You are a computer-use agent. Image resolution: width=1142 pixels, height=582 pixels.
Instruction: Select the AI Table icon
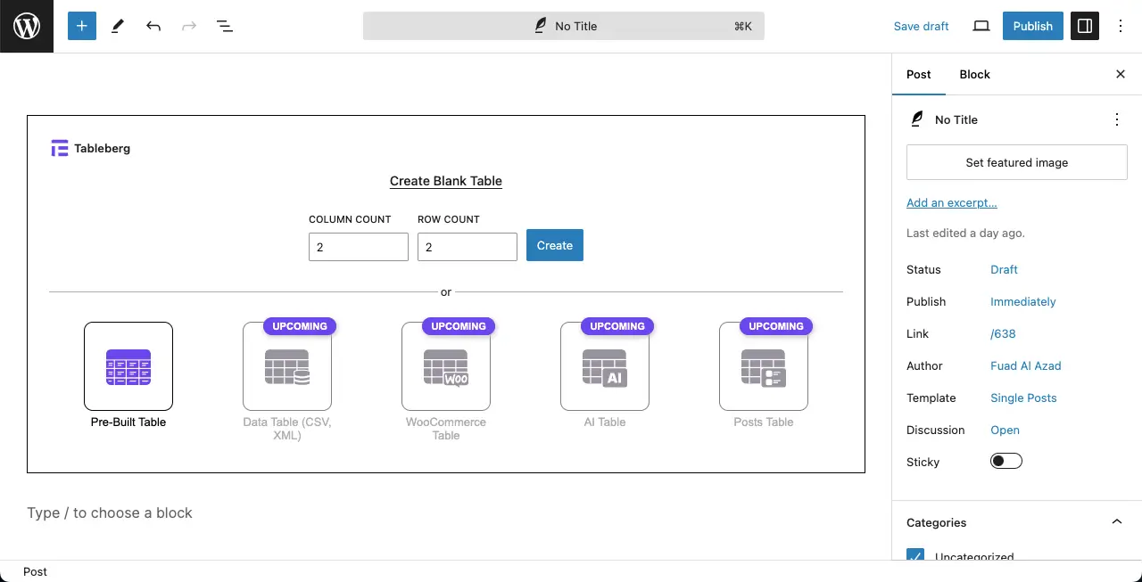tap(605, 366)
